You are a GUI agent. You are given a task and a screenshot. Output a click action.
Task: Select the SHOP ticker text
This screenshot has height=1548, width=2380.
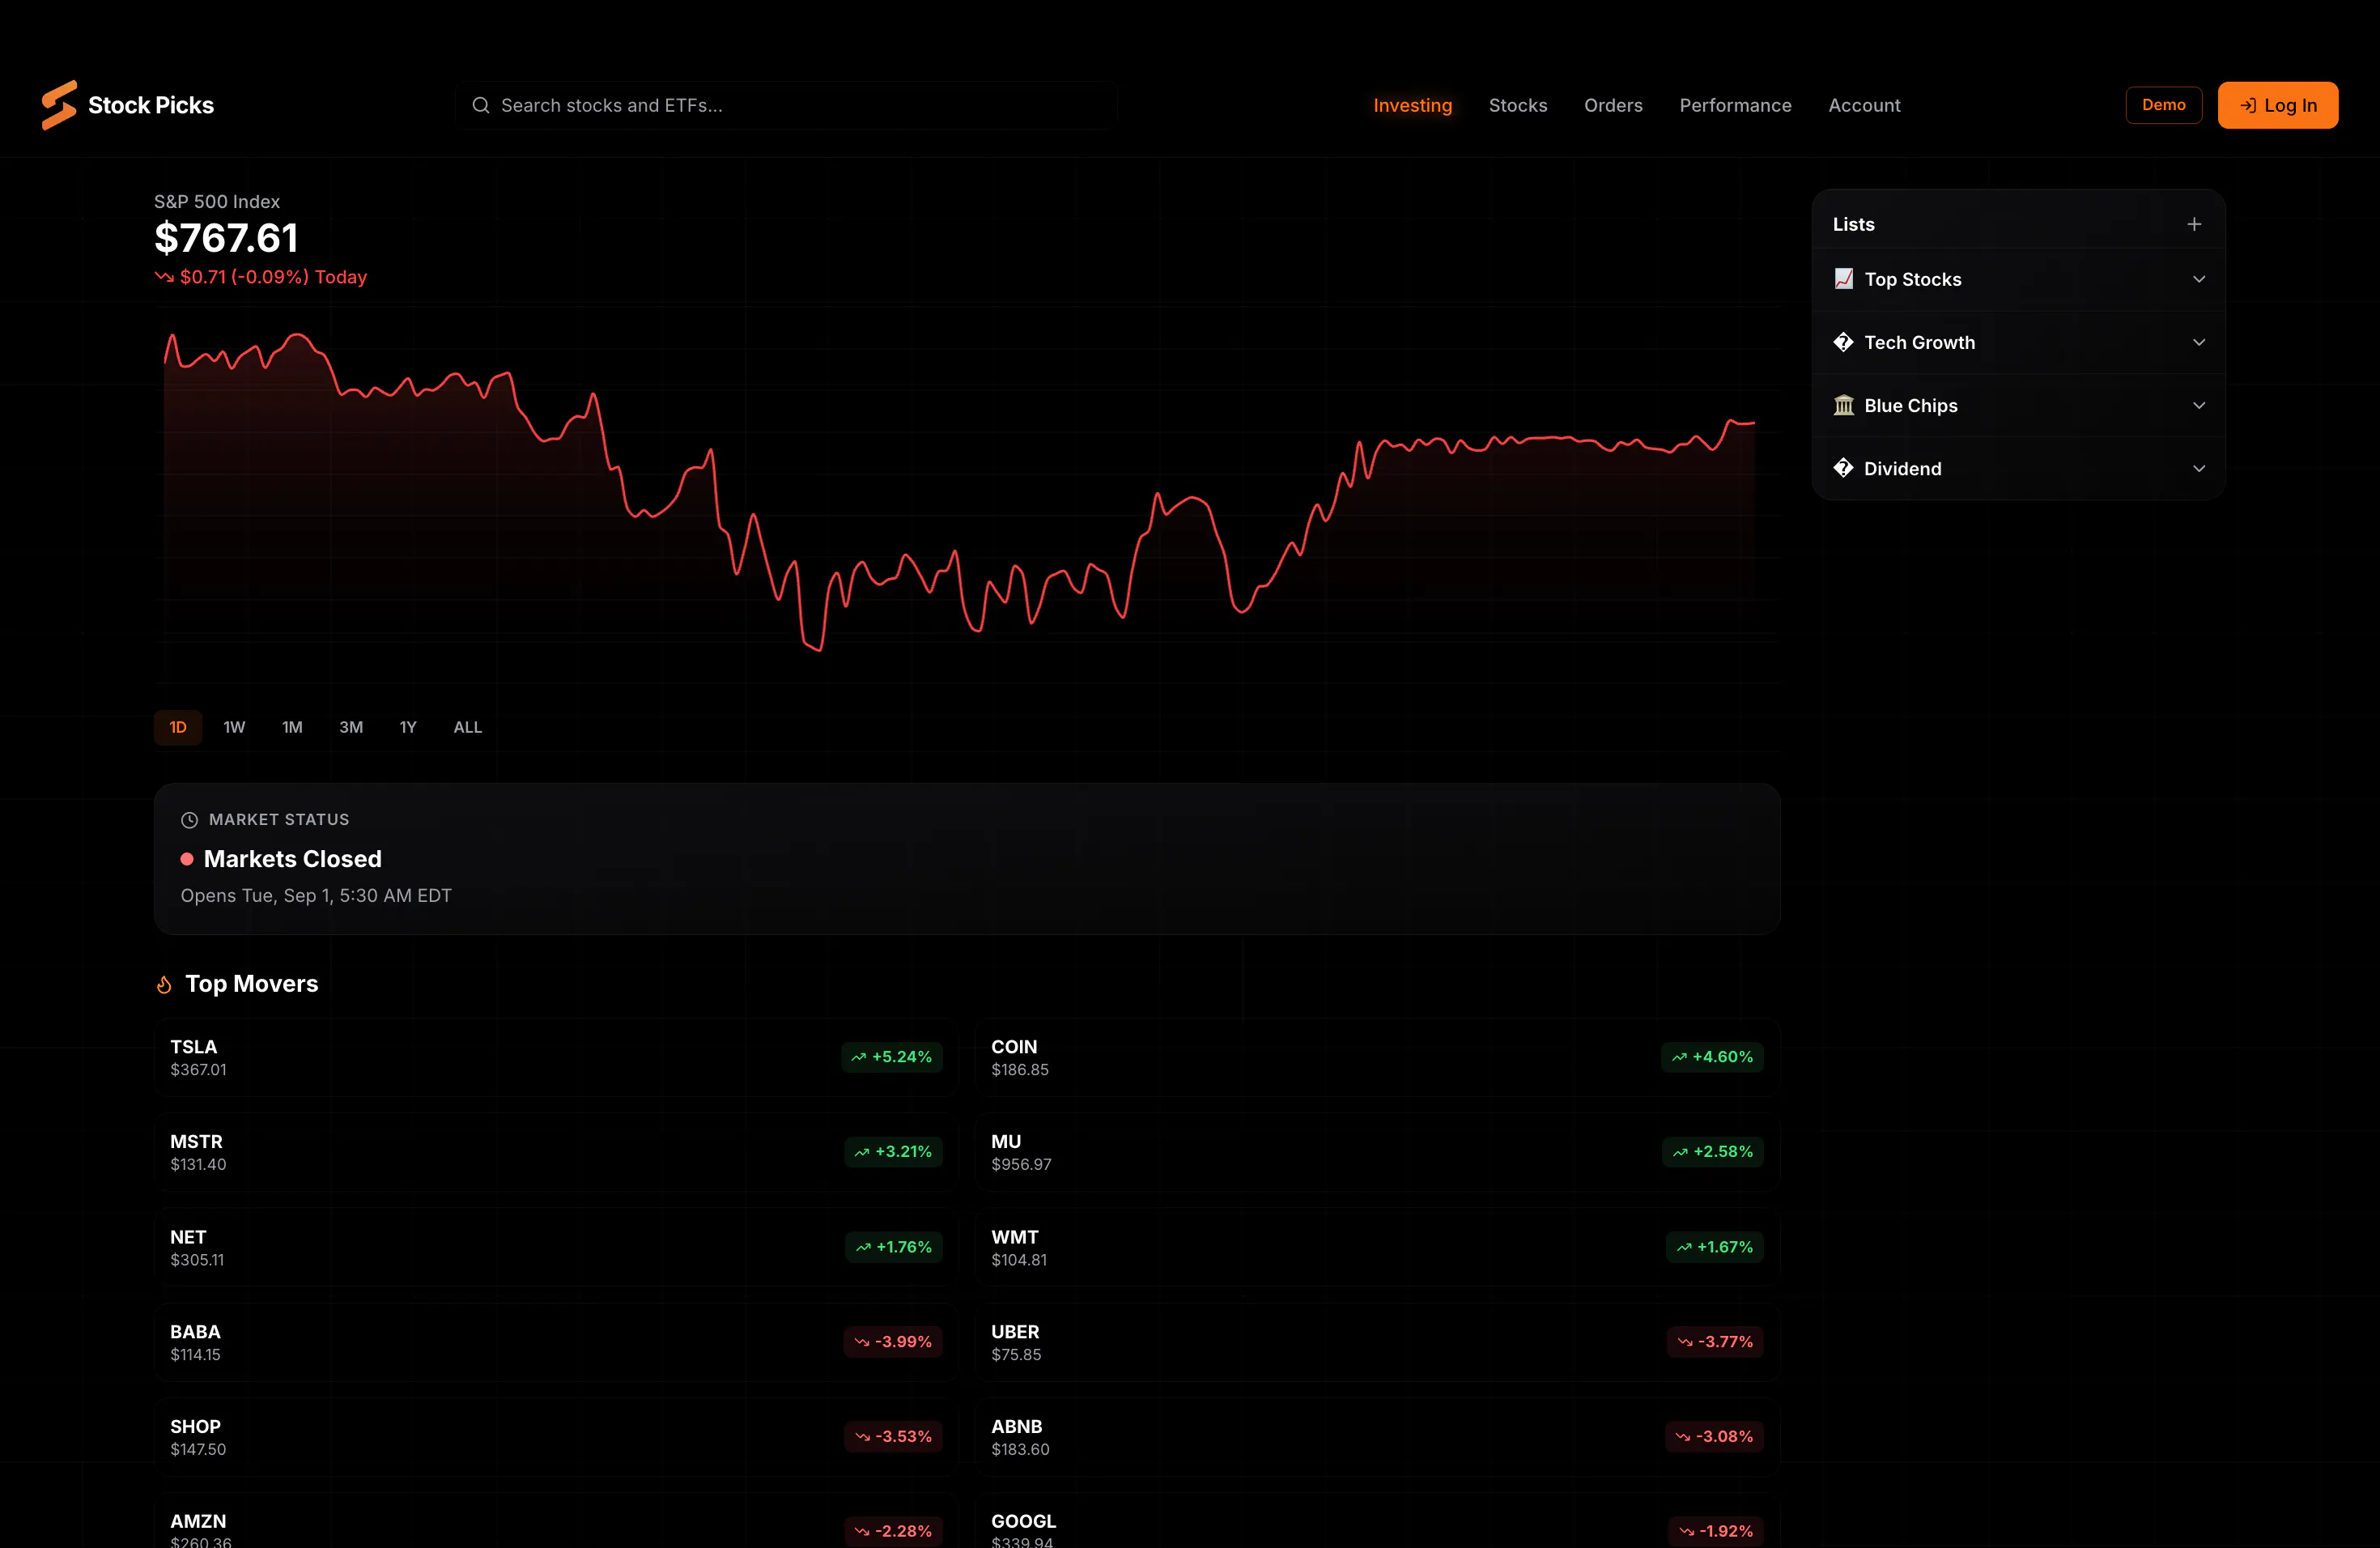click(x=195, y=1427)
